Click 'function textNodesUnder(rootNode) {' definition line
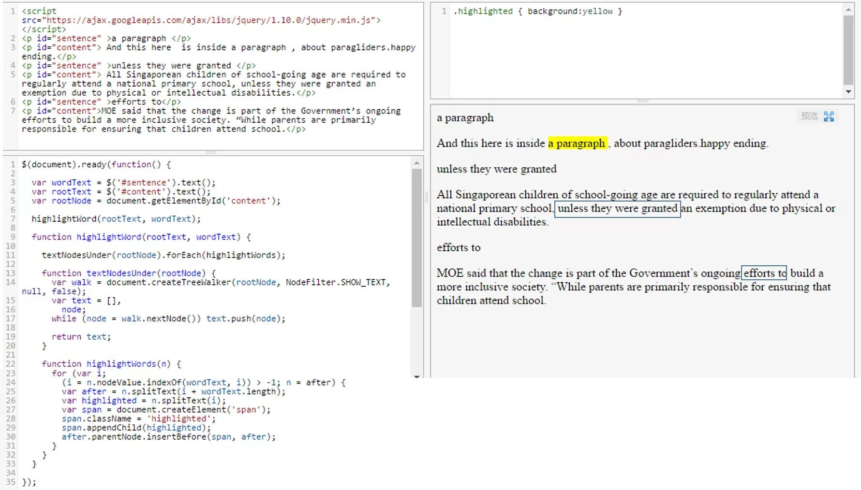 click(129, 273)
